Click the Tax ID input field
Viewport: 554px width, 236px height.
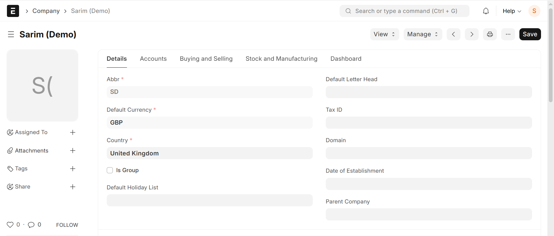click(429, 123)
